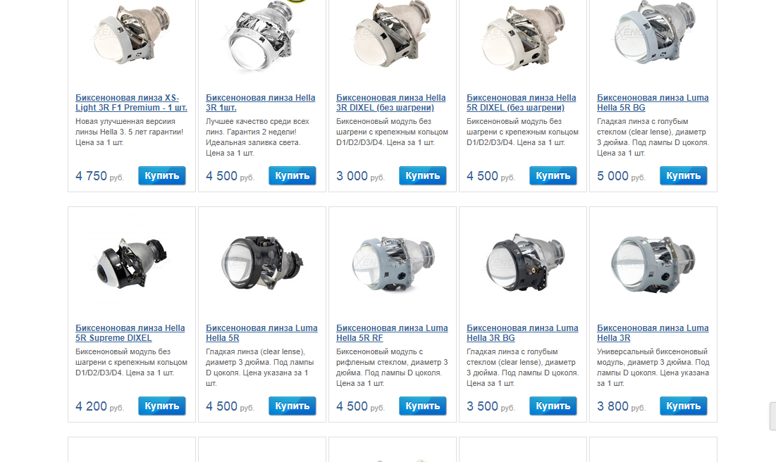The width and height of the screenshot is (776, 462).
Task: Open Биксеноновая линза Luma Hella 5R link
Action: coord(261,333)
